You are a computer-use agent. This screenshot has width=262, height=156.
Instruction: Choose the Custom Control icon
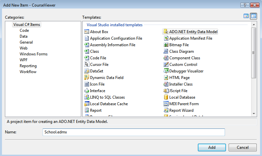pos(166,64)
